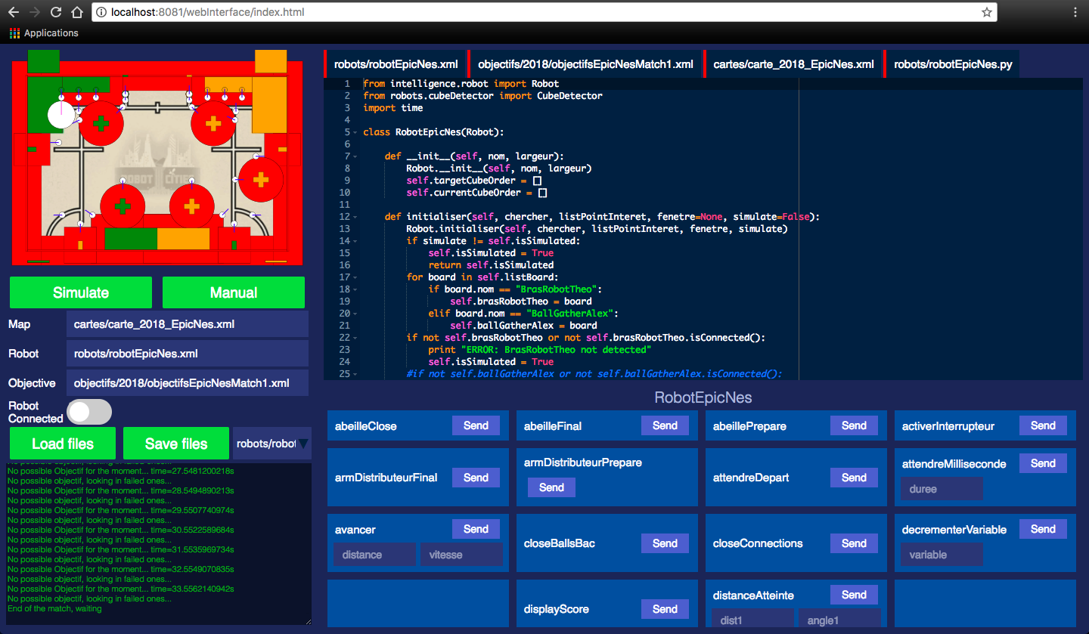The width and height of the screenshot is (1089, 634).
Task: Go back in browser history
Action: click(x=14, y=12)
